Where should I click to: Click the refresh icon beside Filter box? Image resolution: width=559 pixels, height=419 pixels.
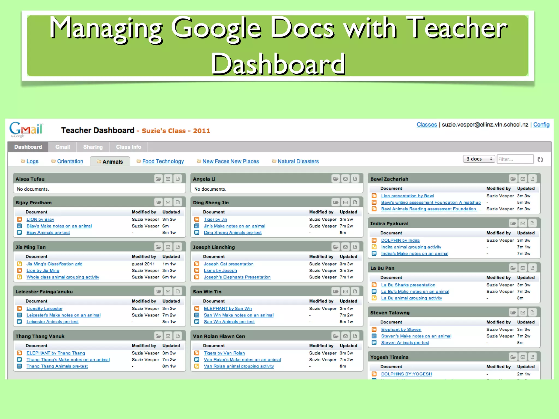[x=540, y=160]
